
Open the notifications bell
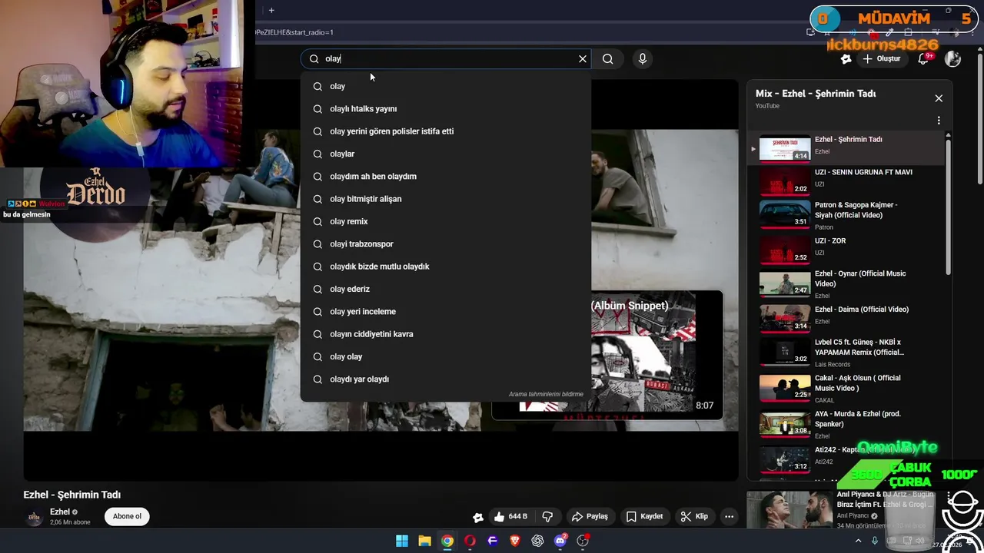[924, 58]
